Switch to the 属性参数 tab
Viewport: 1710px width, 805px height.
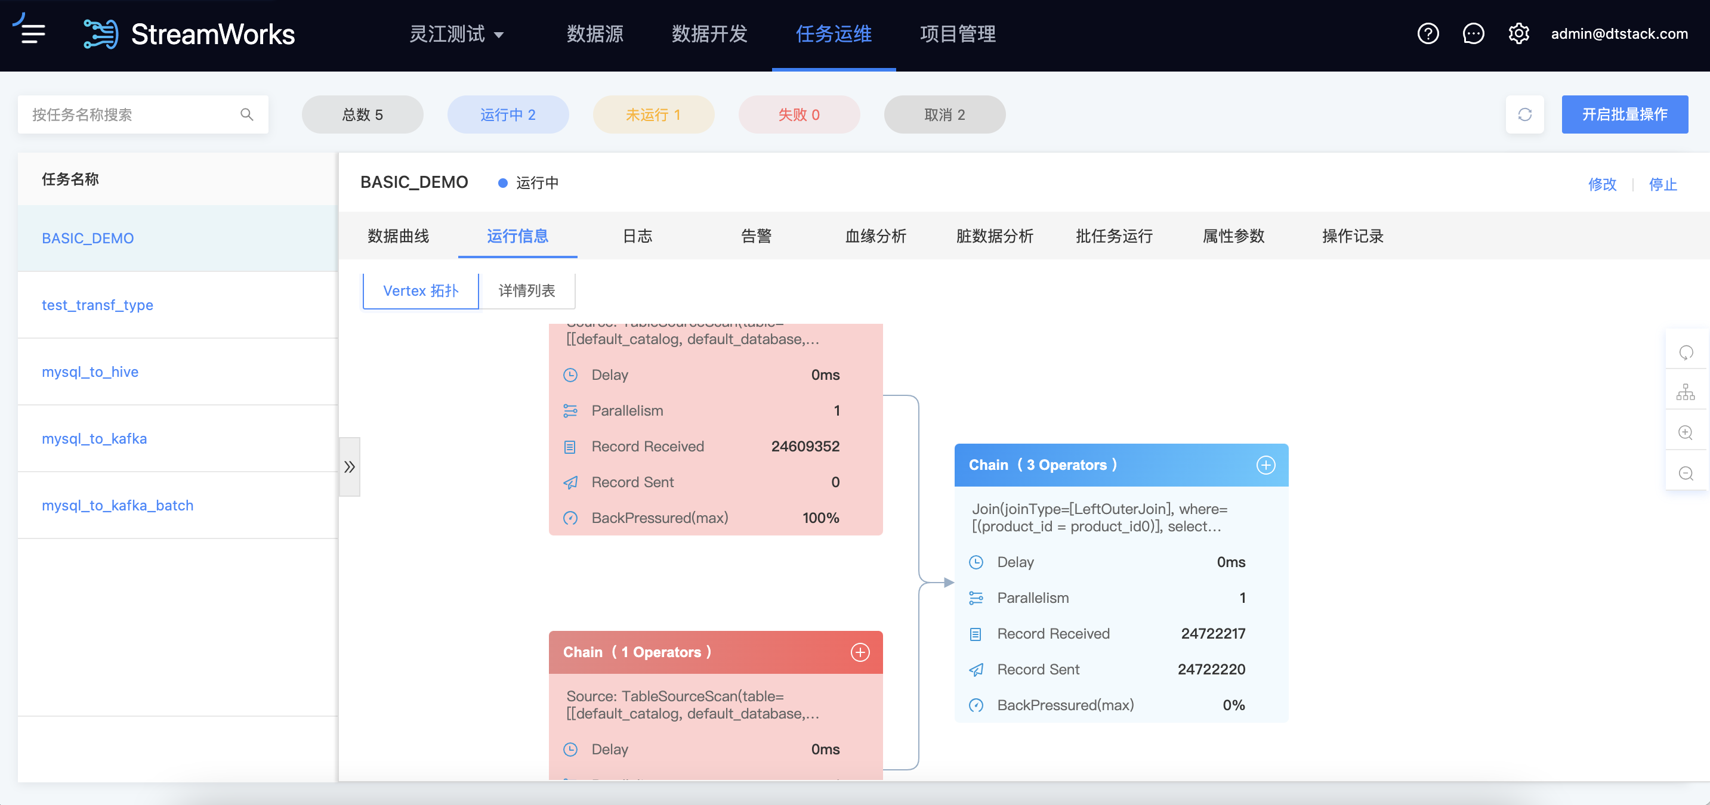pos(1233,236)
